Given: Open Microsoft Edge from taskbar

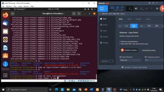Looking at the screenshot, I should (x=56, y=90).
